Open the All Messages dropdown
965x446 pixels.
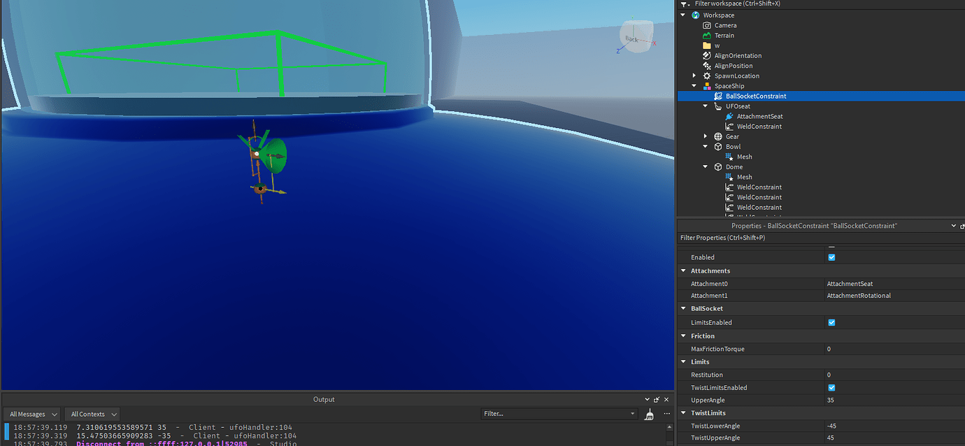[x=32, y=415]
